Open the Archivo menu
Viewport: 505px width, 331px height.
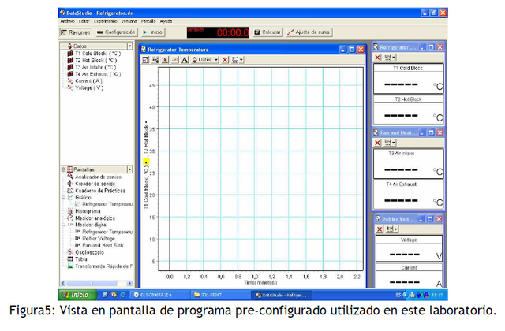coord(67,21)
